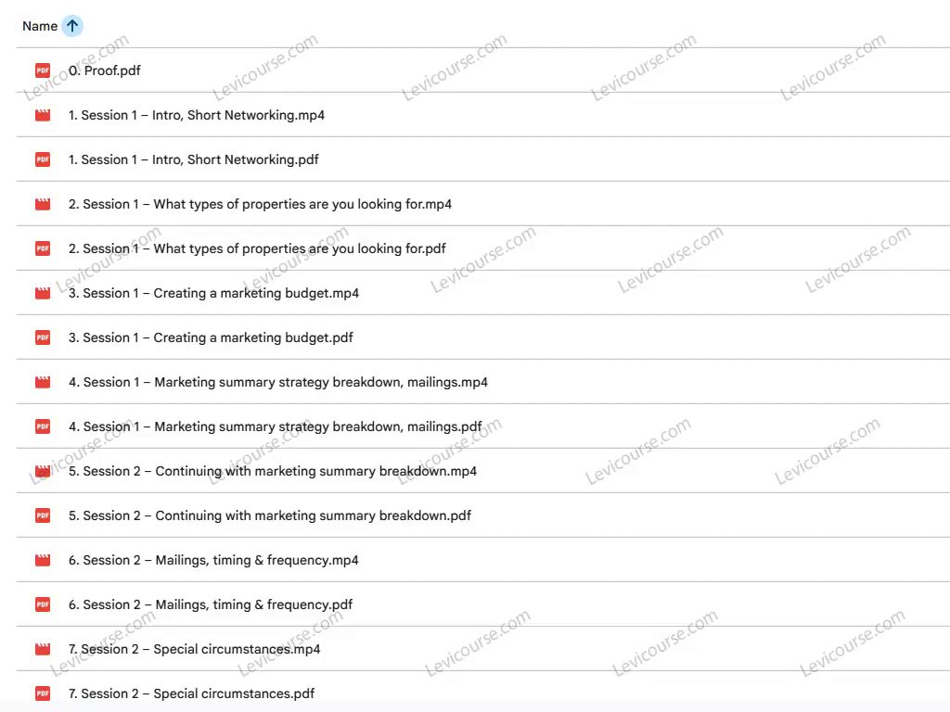Open 0. Proof.pdf file
Image resolution: width=950 pixels, height=712 pixels.
(105, 70)
